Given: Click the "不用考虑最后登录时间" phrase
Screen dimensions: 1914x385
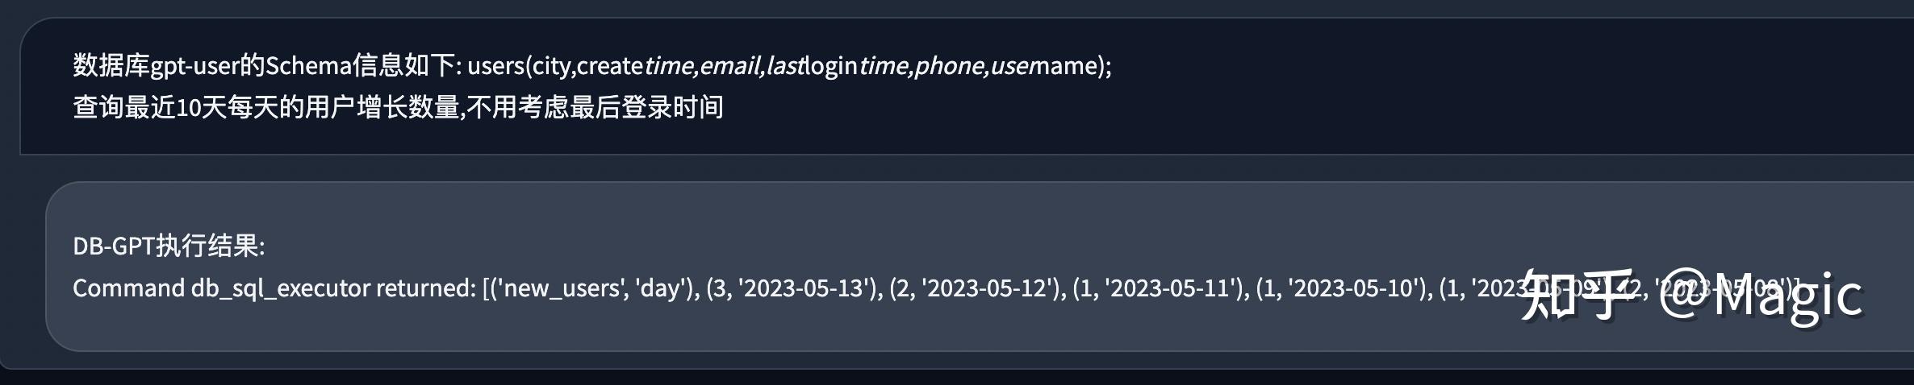Looking at the screenshot, I should pyautogui.click(x=595, y=107).
